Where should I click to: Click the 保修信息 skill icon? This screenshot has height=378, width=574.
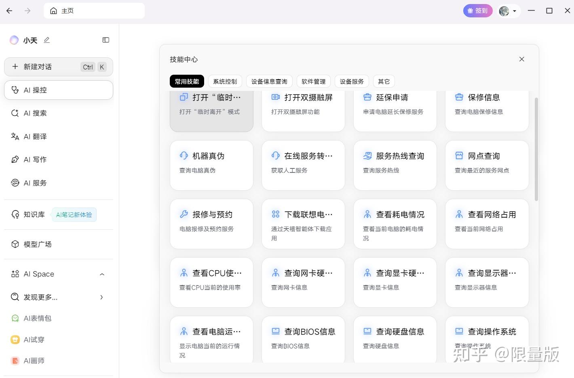point(459,97)
